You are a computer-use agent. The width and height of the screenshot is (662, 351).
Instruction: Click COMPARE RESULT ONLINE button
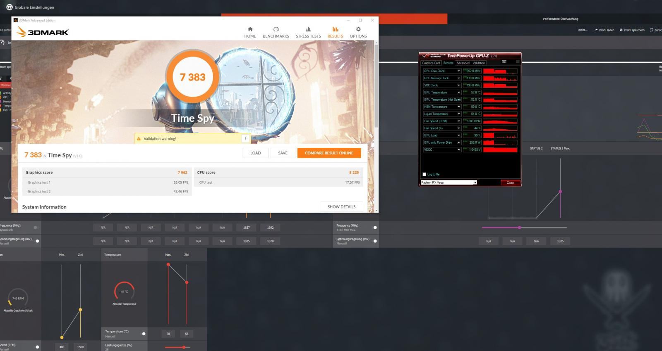pyautogui.click(x=329, y=153)
